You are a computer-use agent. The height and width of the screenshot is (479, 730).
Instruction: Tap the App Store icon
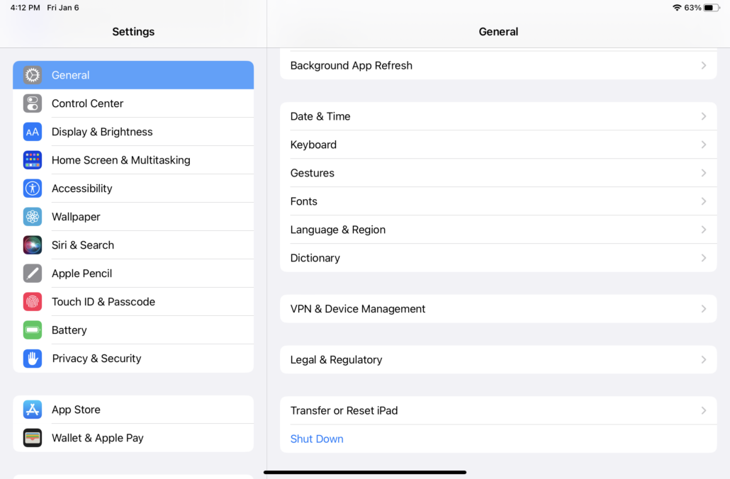tap(32, 410)
